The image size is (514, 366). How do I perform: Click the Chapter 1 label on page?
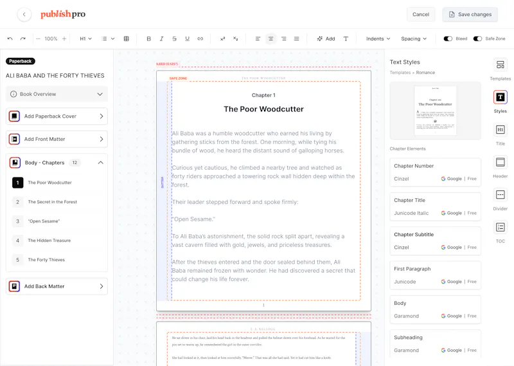click(263, 95)
